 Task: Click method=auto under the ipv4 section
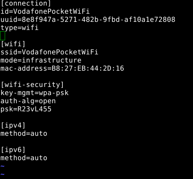[24, 134]
